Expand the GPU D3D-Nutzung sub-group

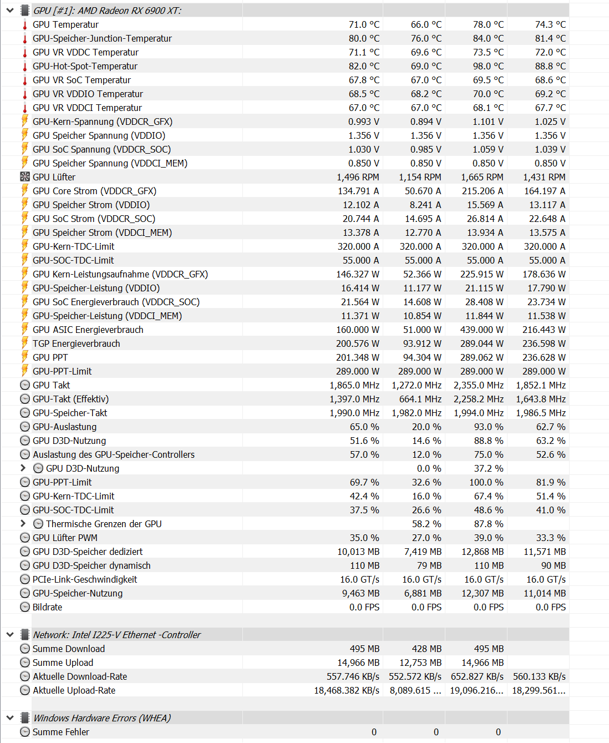tap(23, 468)
